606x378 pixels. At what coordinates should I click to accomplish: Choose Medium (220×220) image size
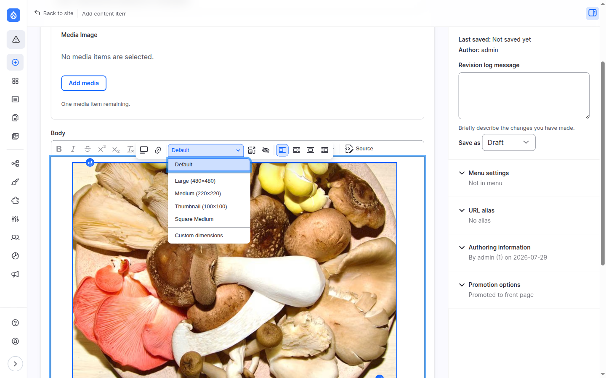(209, 194)
